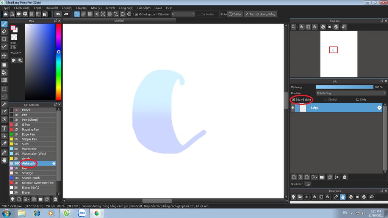Open the Chỉnh sửa(E) menu
Viewport: 388px width, 218px height.
(22, 8)
